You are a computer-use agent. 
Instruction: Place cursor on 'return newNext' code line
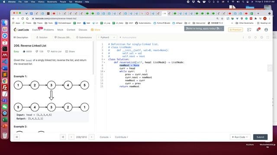tap(129, 87)
